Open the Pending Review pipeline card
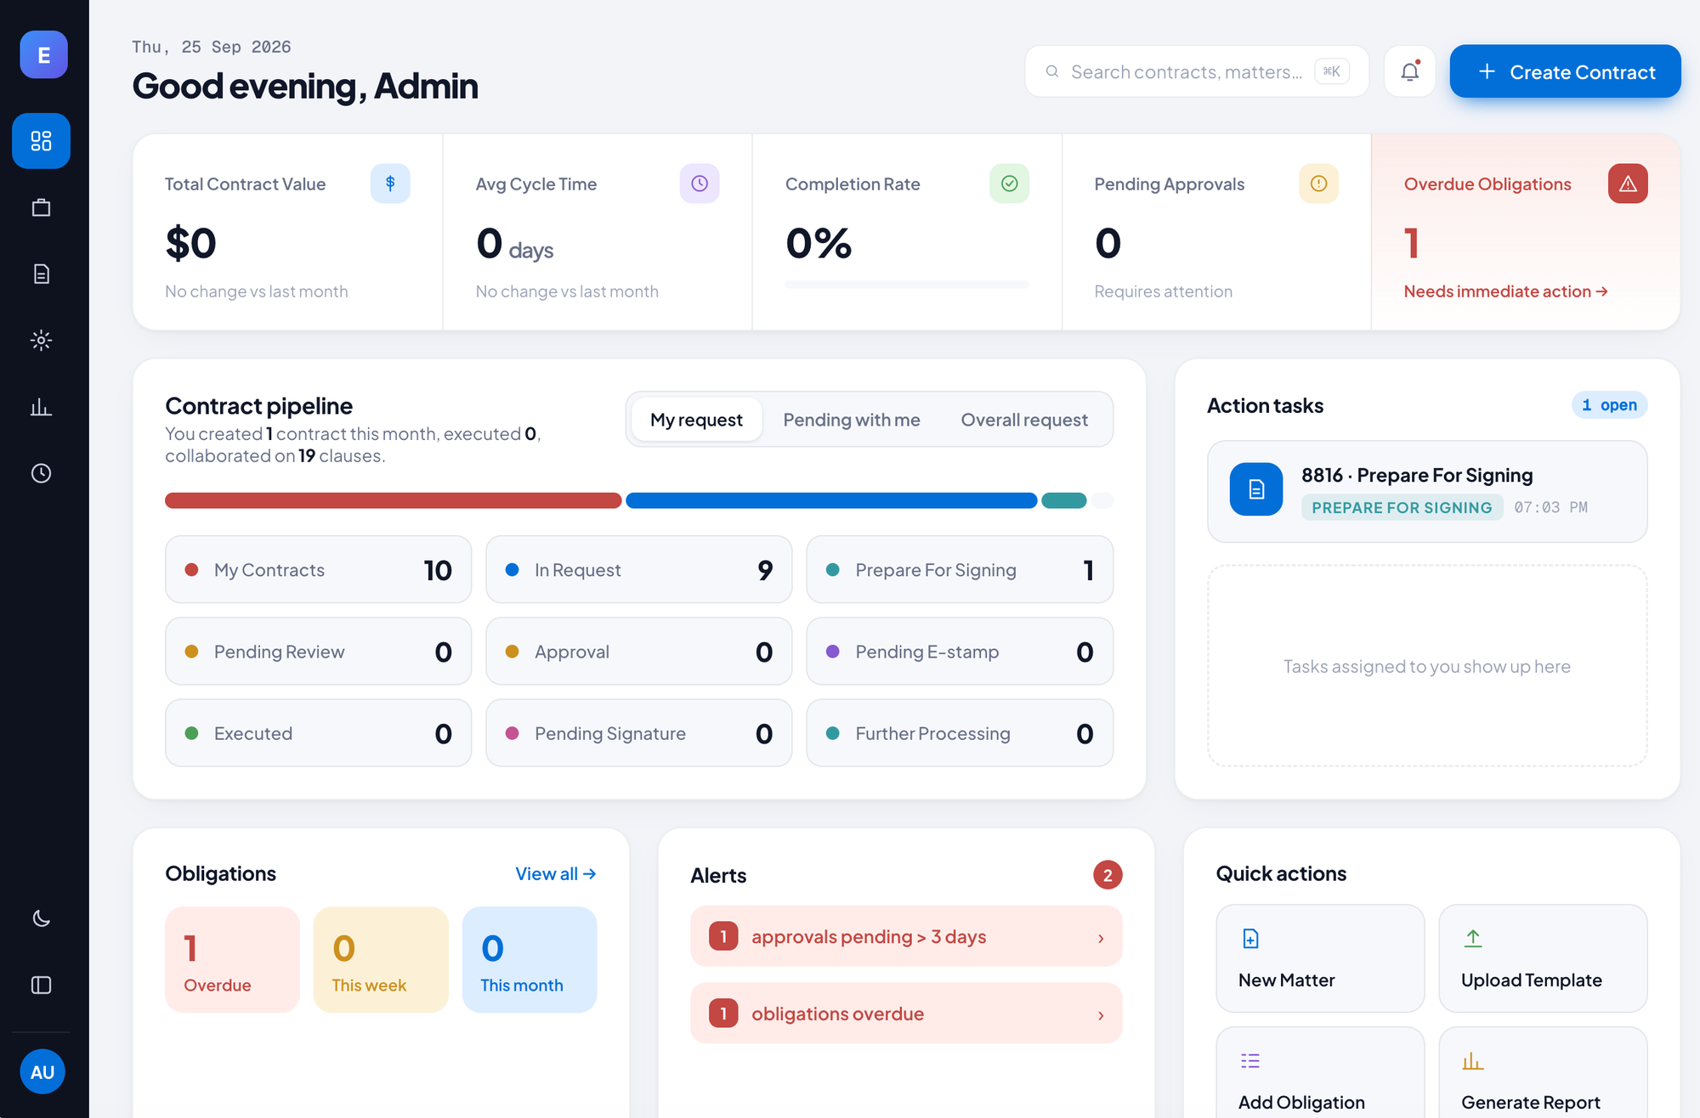Image resolution: width=1700 pixels, height=1118 pixels. (x=318, y=652)
